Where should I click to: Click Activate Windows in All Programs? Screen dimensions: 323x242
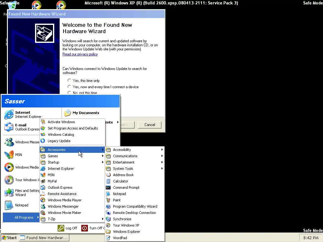pyautogui.click(x=72, y=122)
